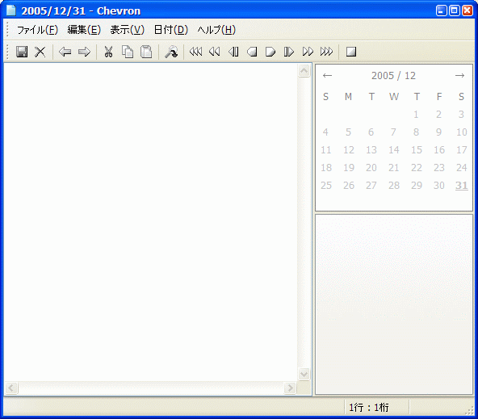
Task: Go to next month in calendar
Action: tap(459, 76)
